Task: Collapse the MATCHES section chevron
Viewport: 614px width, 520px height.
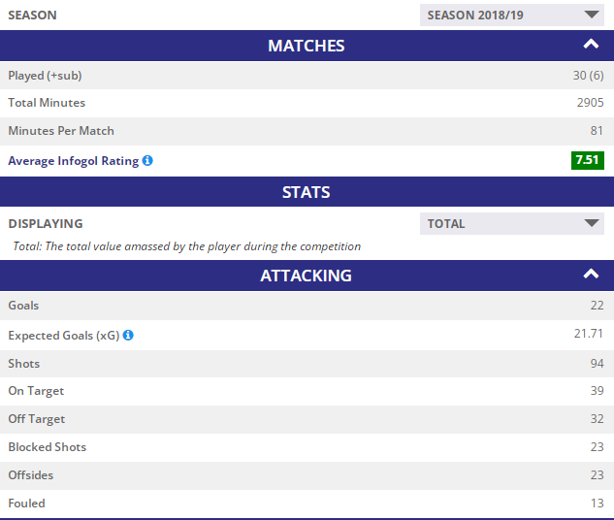Action: point(591,45)
